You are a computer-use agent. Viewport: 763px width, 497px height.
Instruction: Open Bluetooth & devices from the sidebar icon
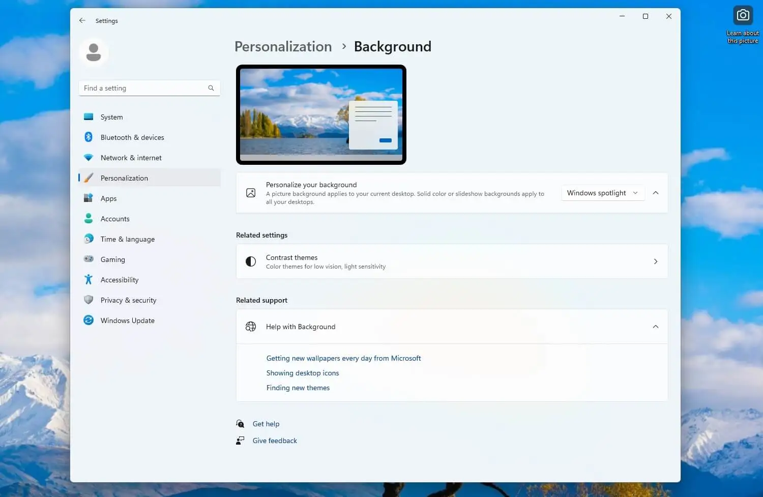89,137
